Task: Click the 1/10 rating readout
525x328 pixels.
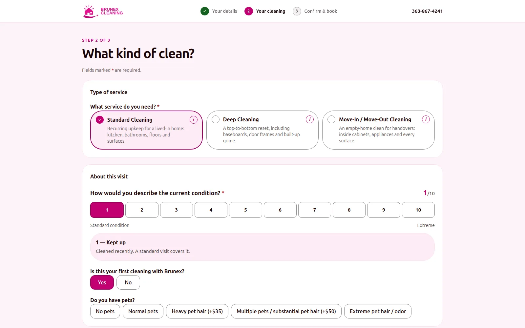Action: pyautogui.click(x=429, y=193)
